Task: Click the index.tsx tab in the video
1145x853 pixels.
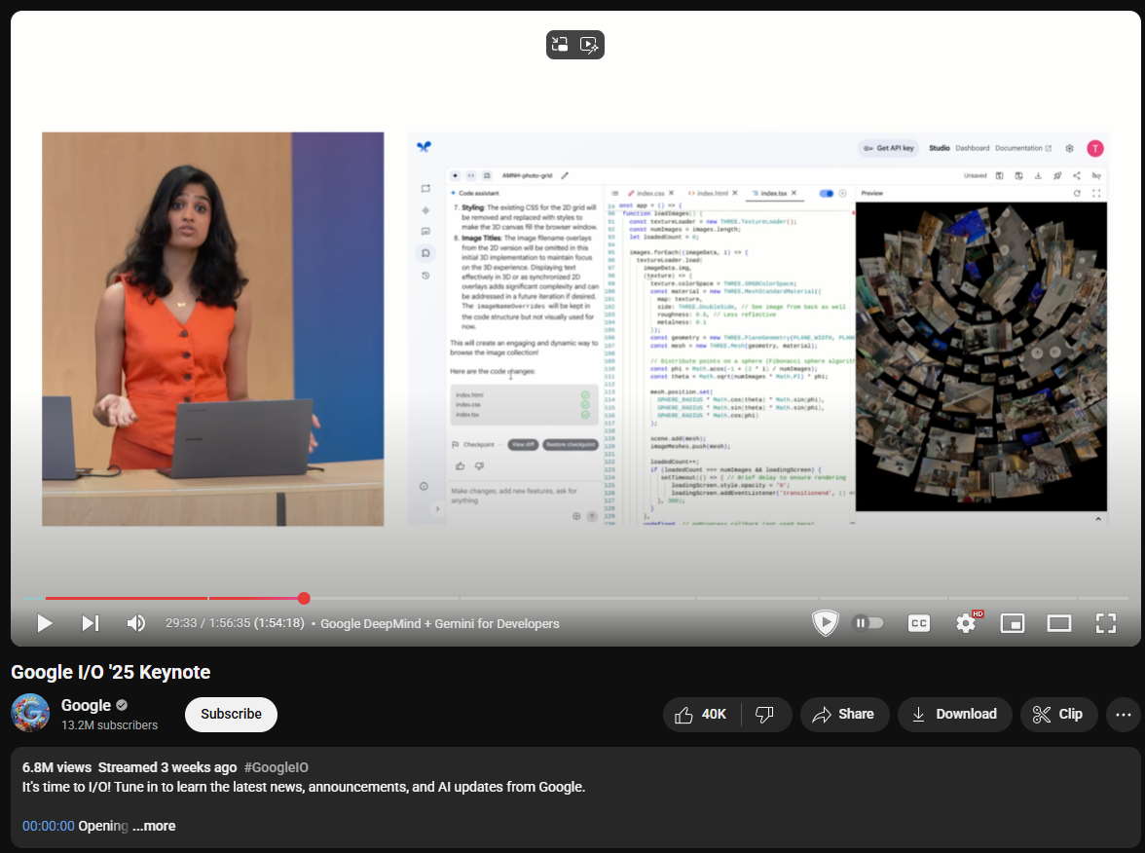Action: tap(773, 194)
